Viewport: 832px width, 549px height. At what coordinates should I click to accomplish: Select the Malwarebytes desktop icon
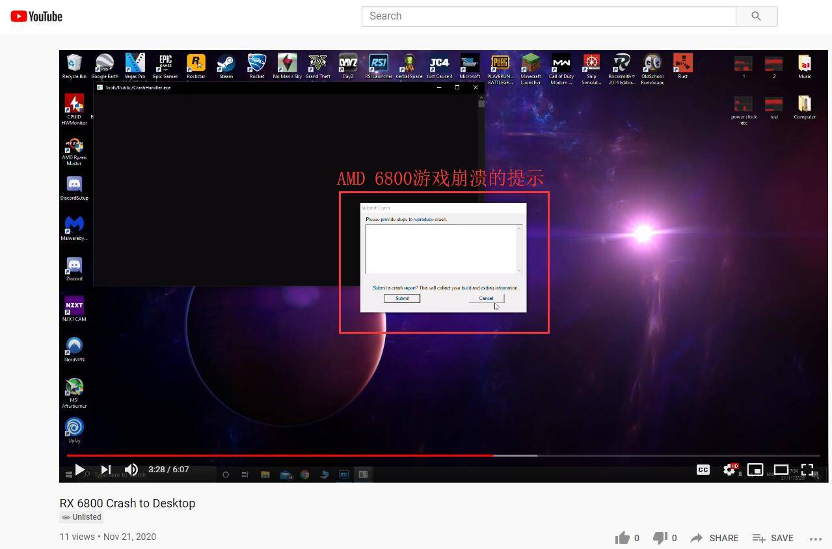[74, 228]
